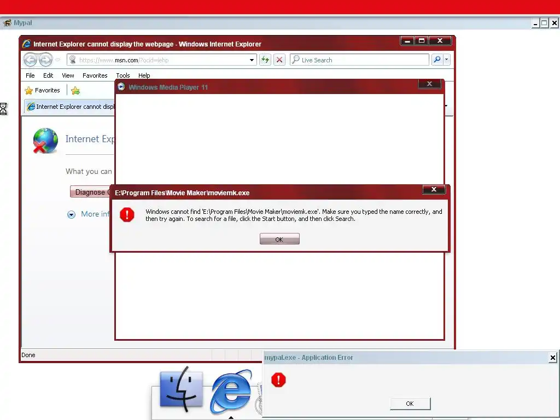Viewport: 560px width, 420px height.
Task: Click the Windows Media Player title icon
Action: point(121,86)
